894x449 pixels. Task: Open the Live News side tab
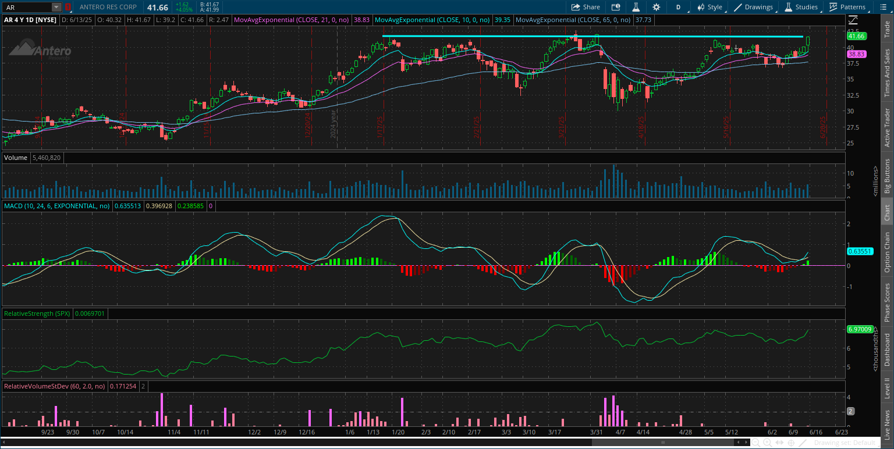coord(887,423)
